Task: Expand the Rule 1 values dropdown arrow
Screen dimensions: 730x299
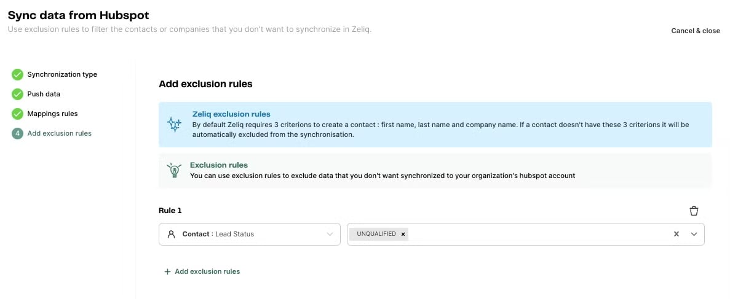Action: coord(694,234)
